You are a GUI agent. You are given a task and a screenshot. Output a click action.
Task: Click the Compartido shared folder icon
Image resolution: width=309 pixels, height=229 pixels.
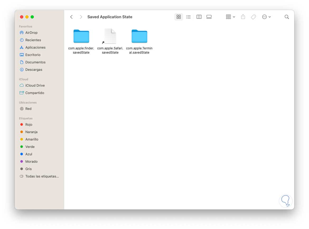[x=22, y=93]
